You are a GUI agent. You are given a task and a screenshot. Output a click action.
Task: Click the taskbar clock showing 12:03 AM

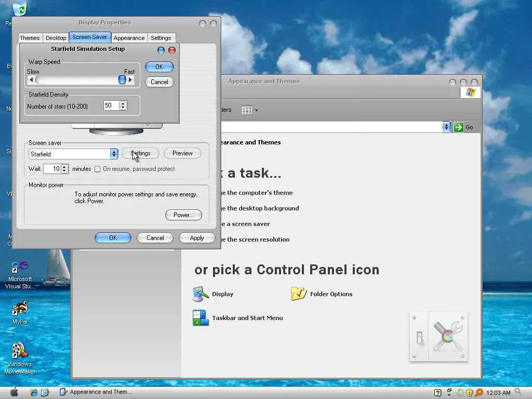pyautogui.click(x=498, y=393)
